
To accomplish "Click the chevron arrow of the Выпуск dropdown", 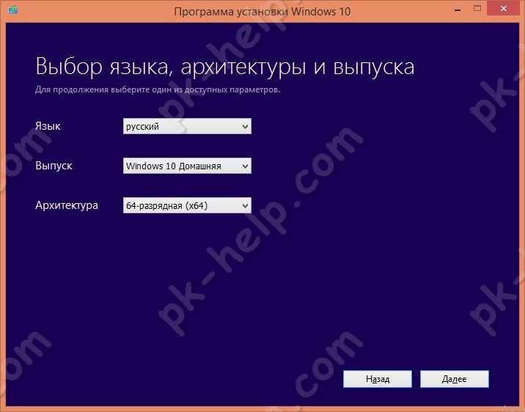I will coord(245,166).
